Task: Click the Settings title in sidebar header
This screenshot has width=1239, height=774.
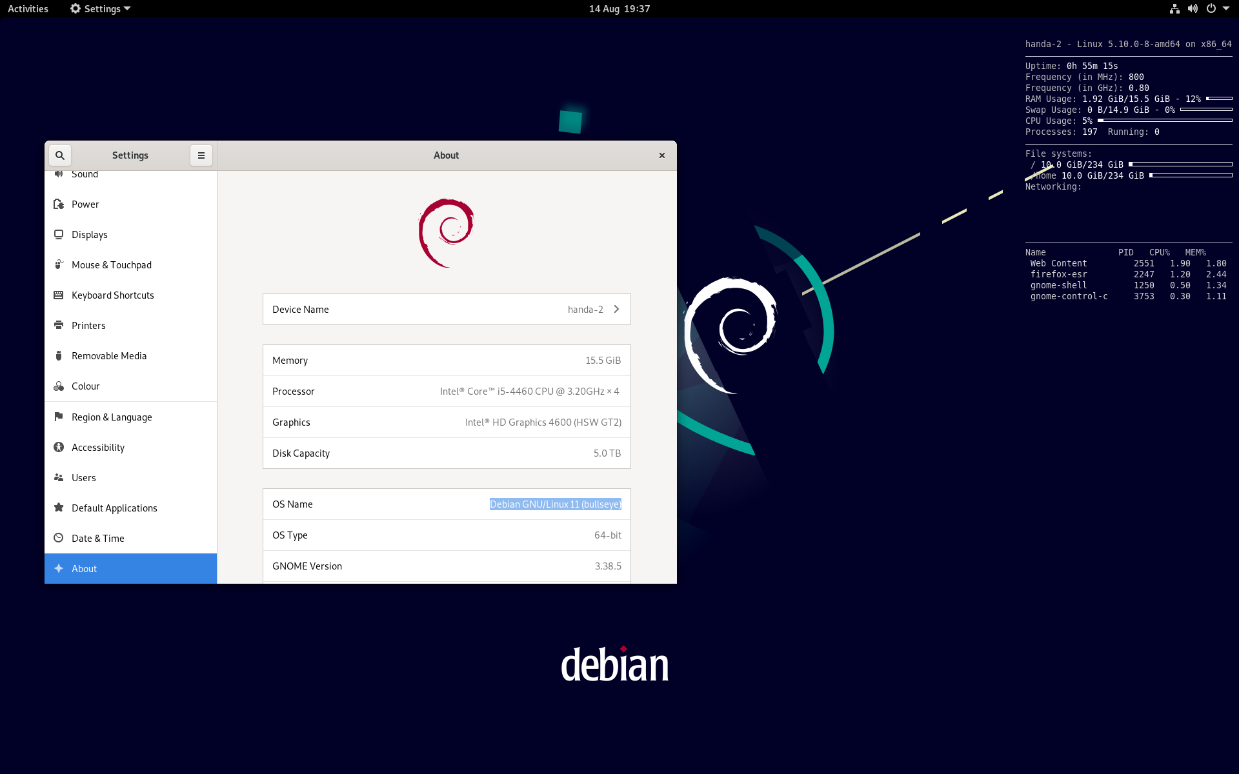Action: pos(130,155)
